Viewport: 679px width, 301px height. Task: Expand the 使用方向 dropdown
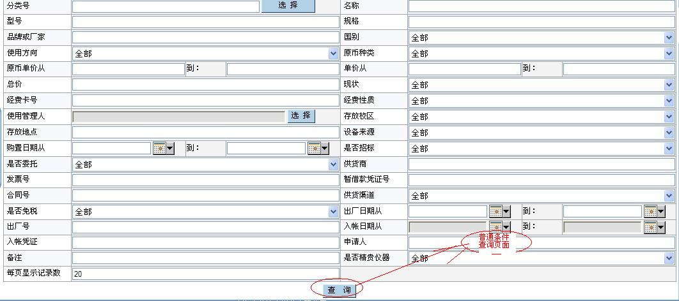click(x=333, y=54)
